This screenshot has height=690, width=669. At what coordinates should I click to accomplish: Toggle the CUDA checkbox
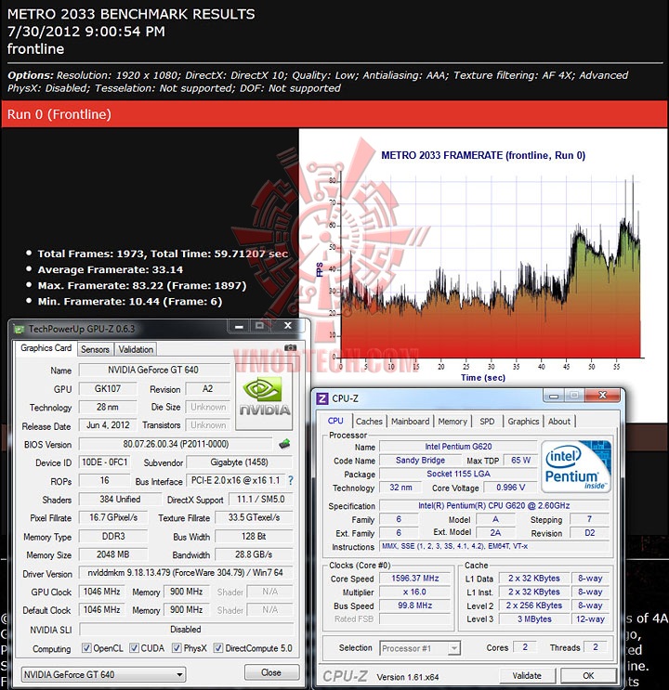click(134, 648)
